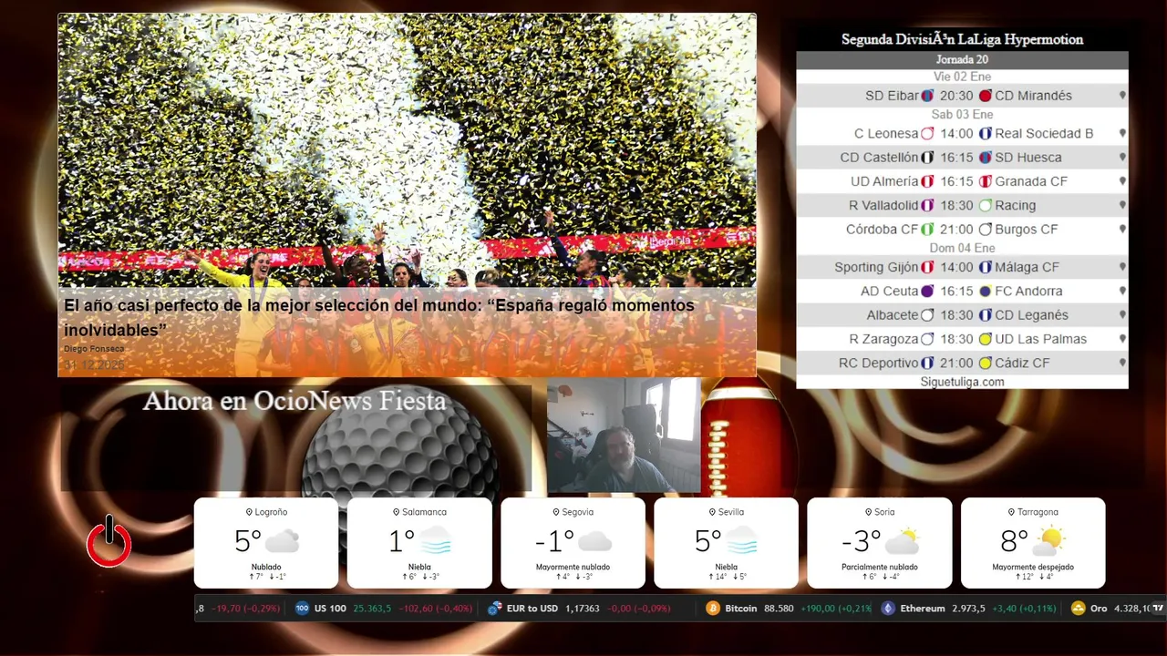The width and height of the screenshot is (1167, 656).
Task: Open stadium pin for C Leonesa match
Action: click(x=1122, y=133)
